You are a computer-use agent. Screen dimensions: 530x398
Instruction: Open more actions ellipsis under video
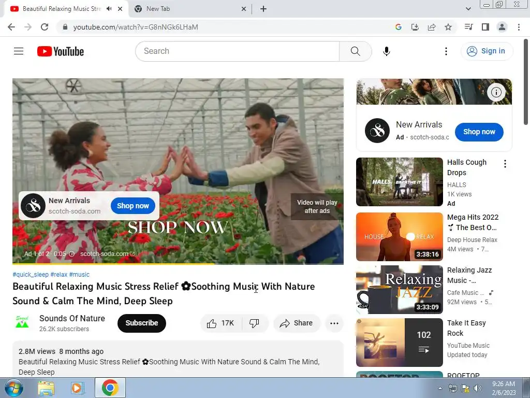coord(334,323)
